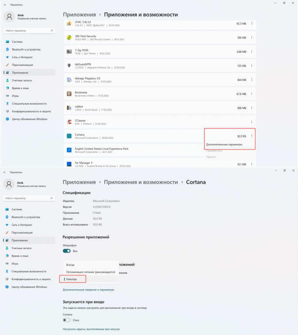Select the CCleaner app icon
This screenshot has height=335, width=298.
[69, 122]
